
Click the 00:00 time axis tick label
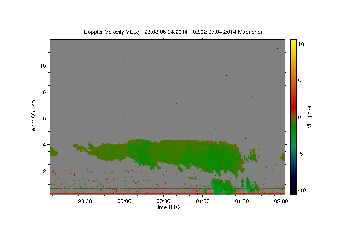tap(124, 201)
